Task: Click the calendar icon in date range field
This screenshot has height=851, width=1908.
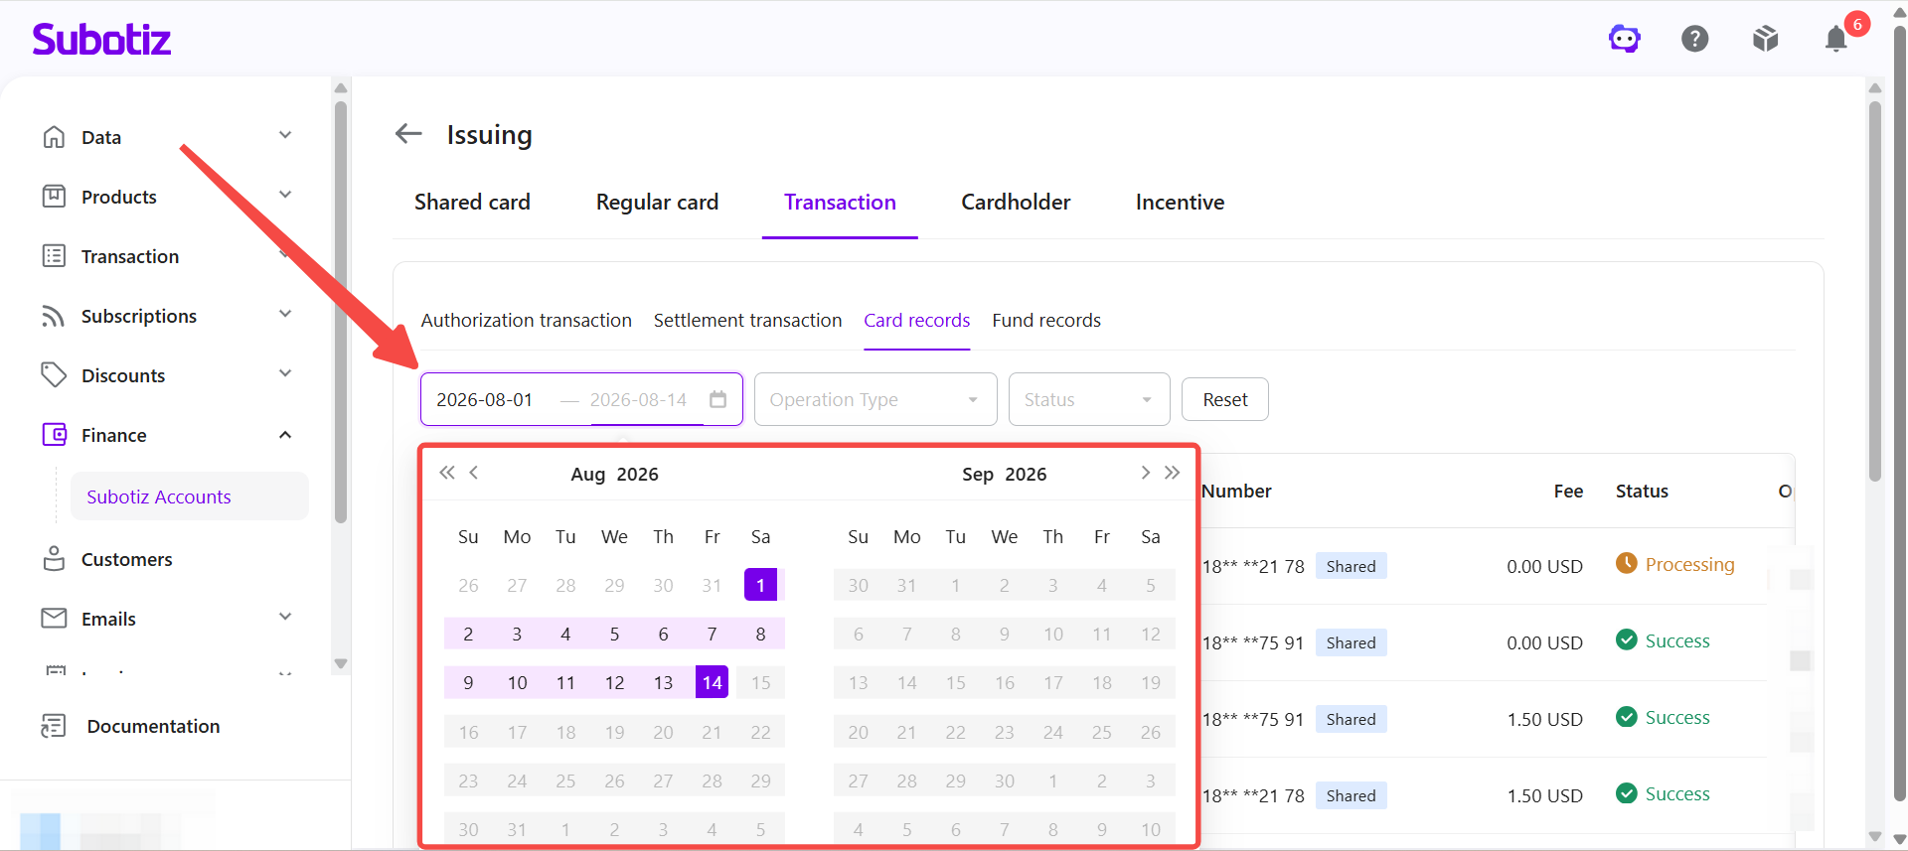Action: [x=717, y=399]
